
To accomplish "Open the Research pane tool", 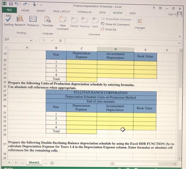I will coord(20,21).
